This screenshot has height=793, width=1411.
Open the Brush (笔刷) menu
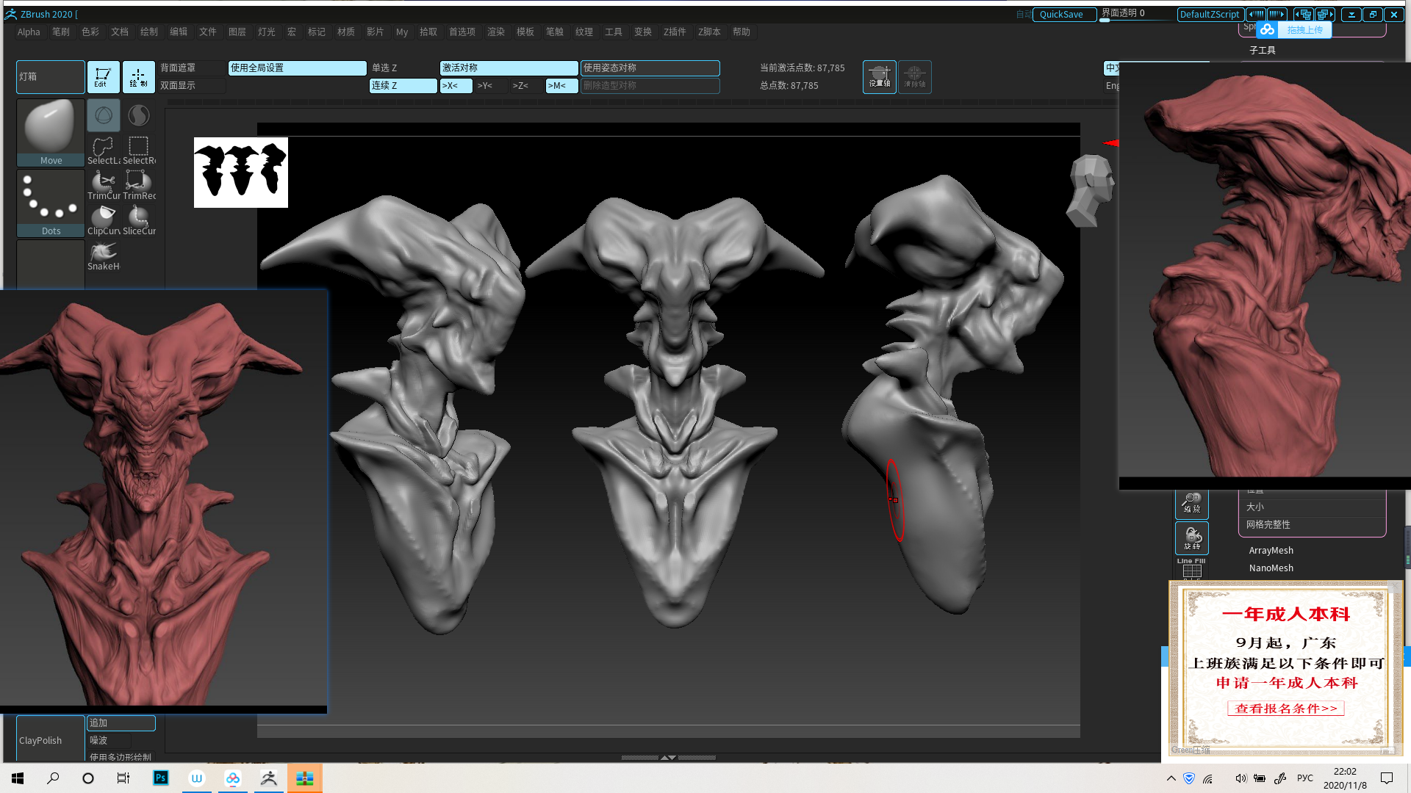(61, 32)
